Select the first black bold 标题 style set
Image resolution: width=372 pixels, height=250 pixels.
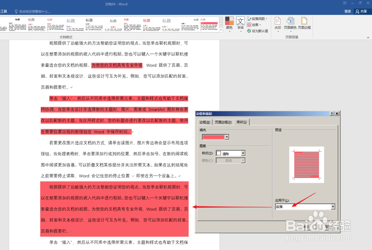click(x=17, y=25)
